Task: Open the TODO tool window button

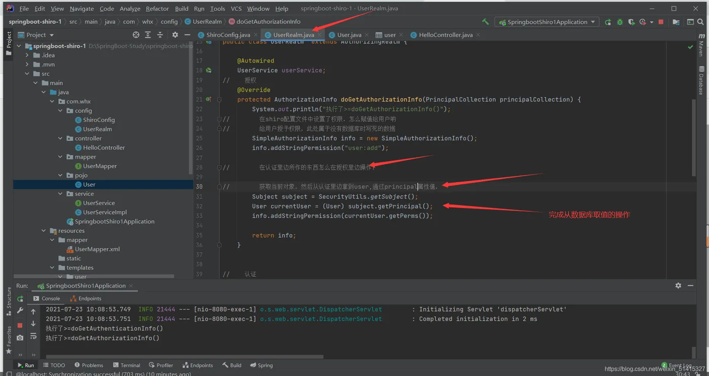Action: coord(54,365)
